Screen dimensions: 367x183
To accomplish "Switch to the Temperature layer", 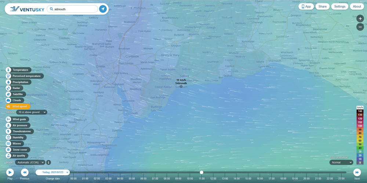I will pyautogui.click(x=20, y=70).
